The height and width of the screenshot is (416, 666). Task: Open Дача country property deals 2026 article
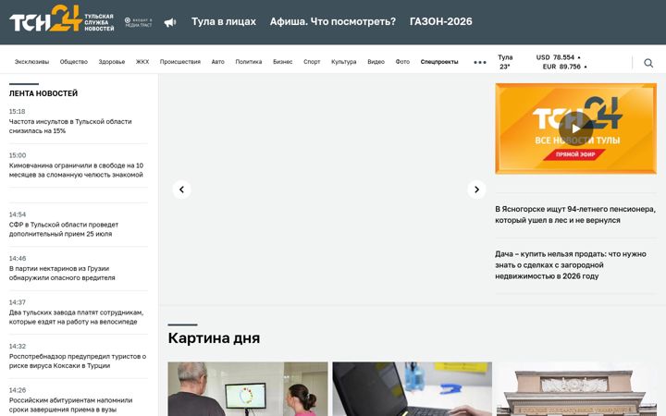coord(571,265)
